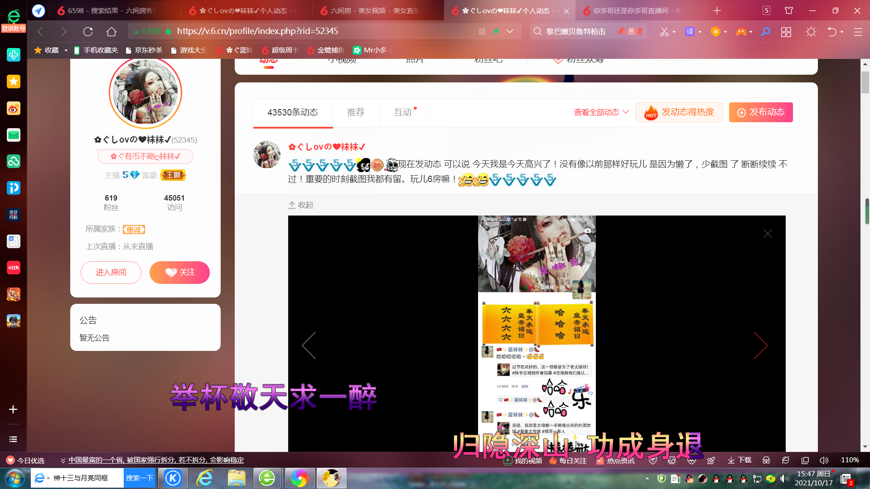
Task: Click the 进入房间 button
Action: click(x=111, y=273)
